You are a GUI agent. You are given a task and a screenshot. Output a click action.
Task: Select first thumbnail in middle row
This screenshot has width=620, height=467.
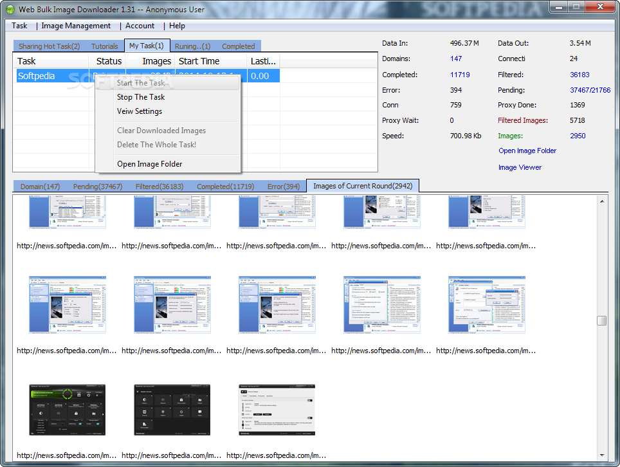[68, 305]
